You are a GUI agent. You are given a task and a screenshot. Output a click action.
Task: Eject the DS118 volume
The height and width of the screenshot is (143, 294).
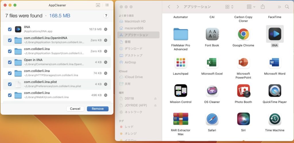click(x=155, y=98)
